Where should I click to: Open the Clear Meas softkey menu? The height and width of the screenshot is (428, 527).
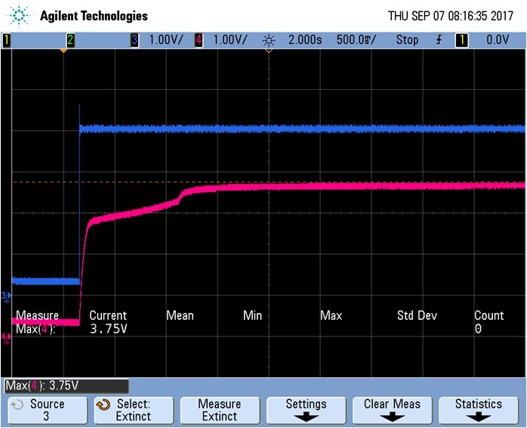pos(392,410)
